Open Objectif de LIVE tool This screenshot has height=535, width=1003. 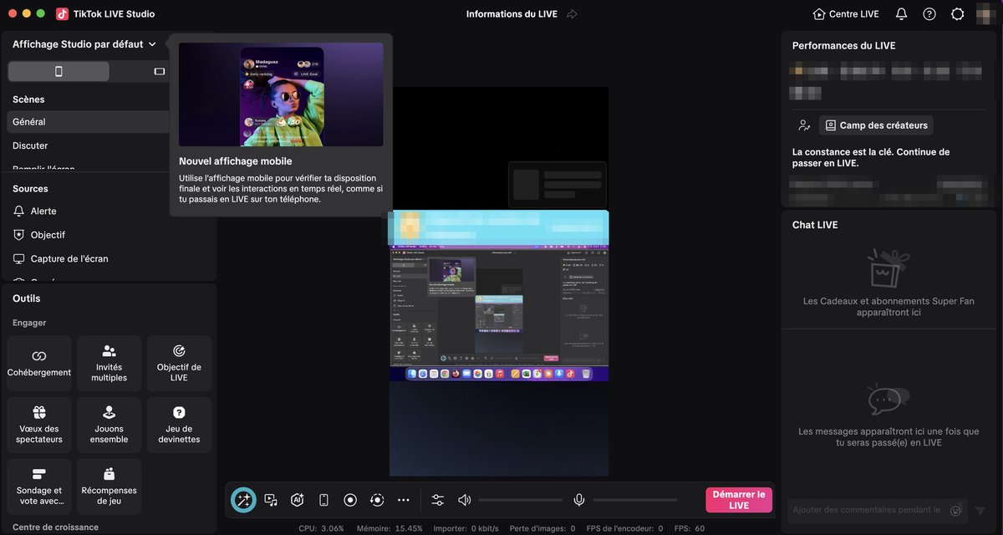179,364
